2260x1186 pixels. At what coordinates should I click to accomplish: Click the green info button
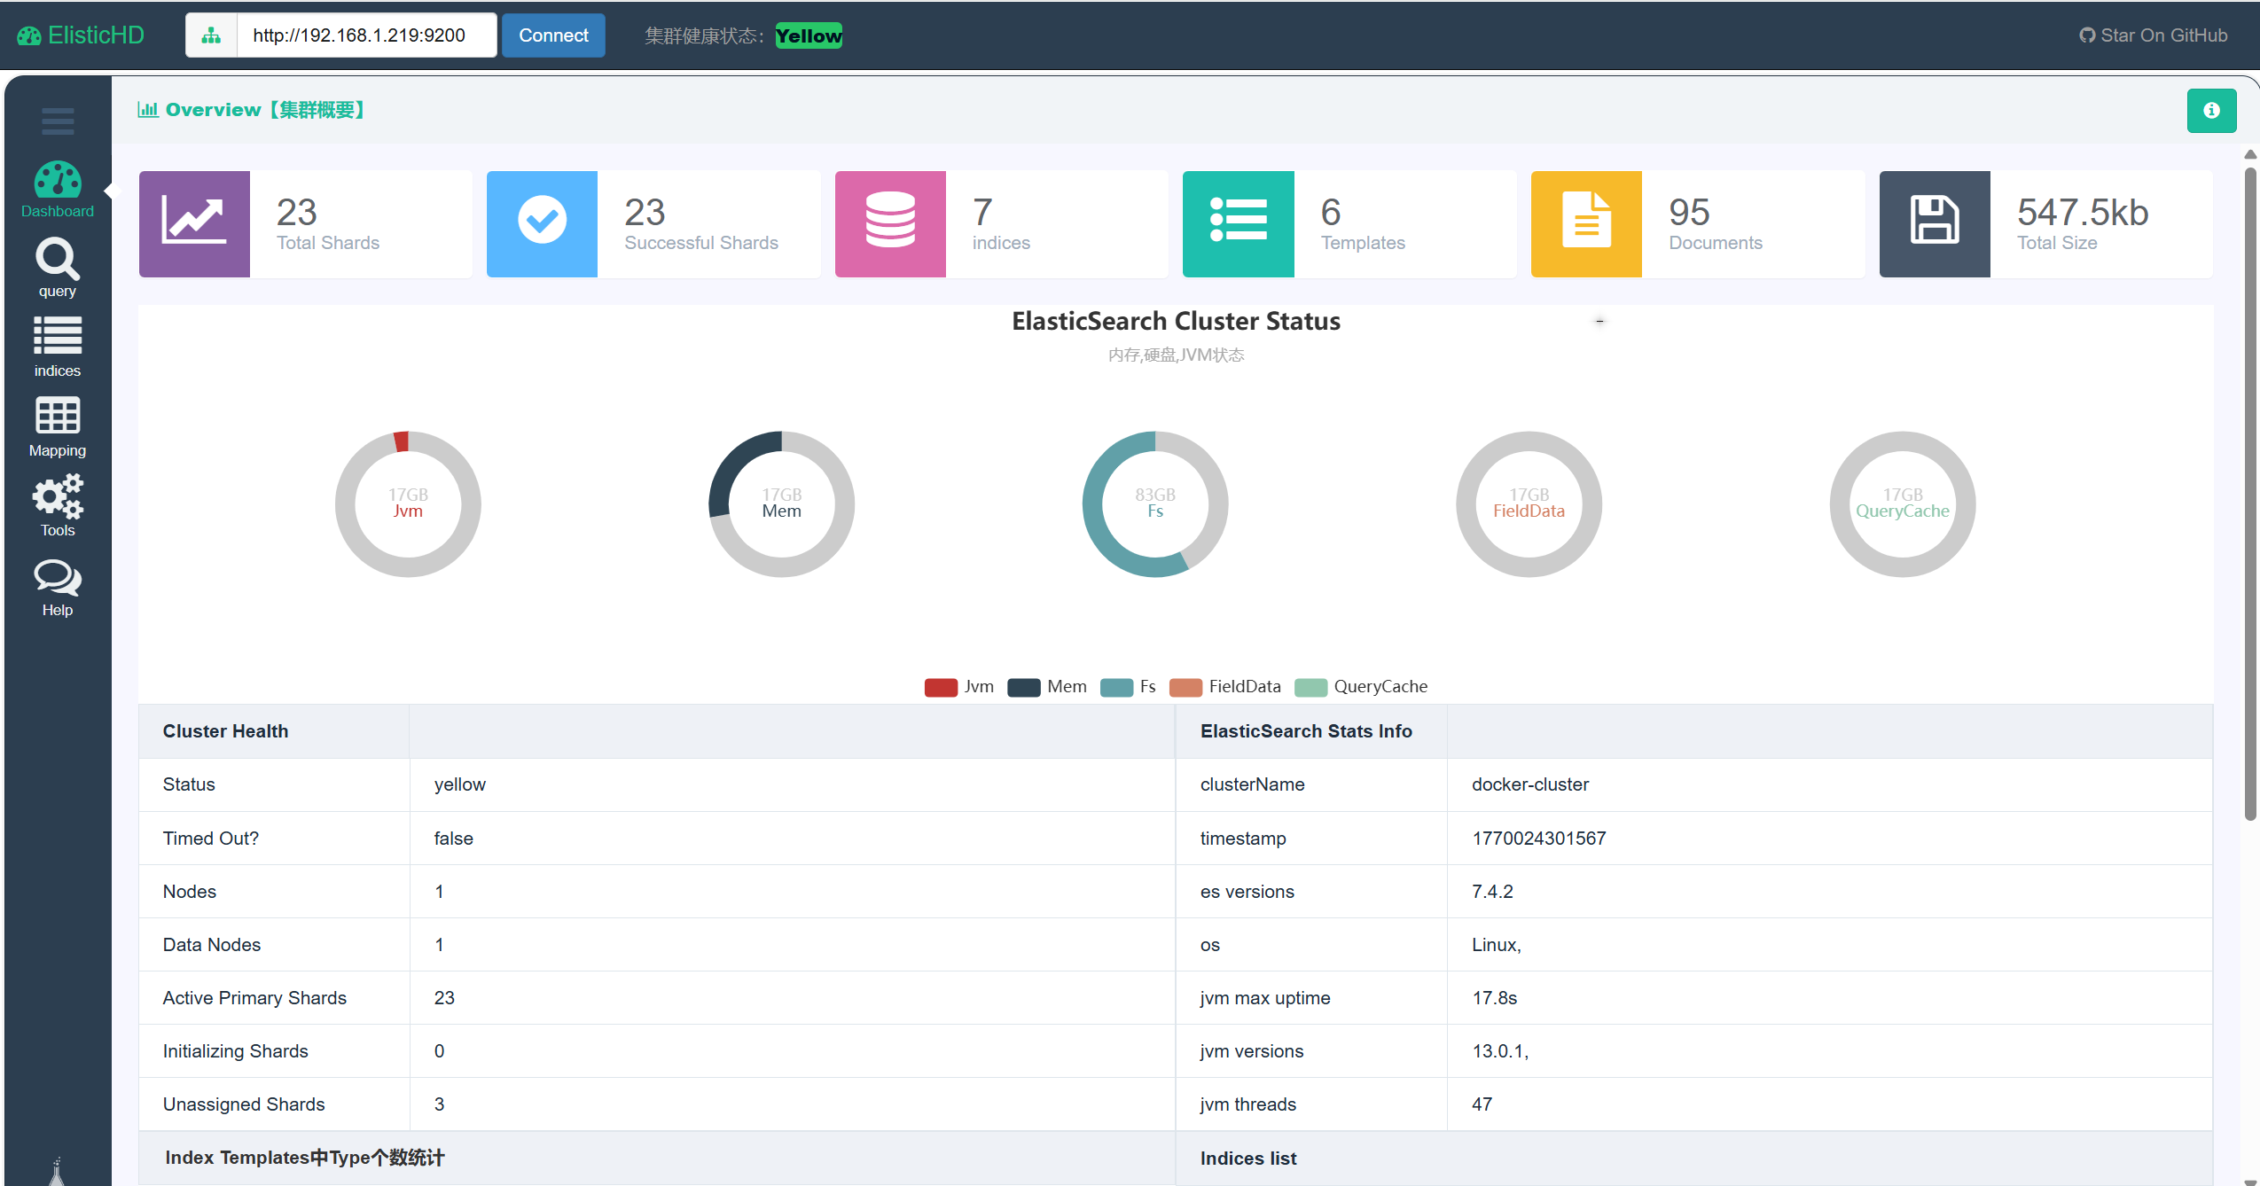coord(2211,110)
